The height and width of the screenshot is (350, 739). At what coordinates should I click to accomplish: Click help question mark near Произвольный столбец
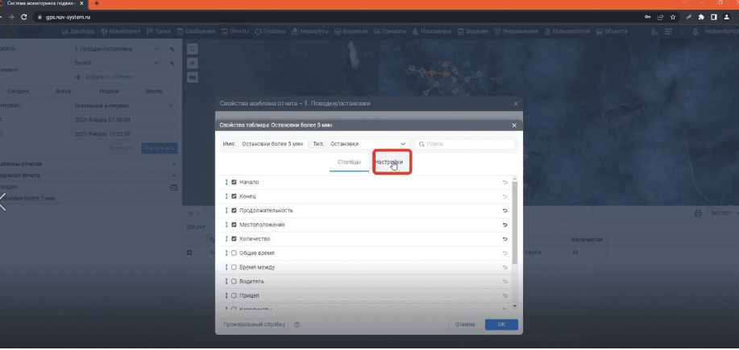click(297, 325)
